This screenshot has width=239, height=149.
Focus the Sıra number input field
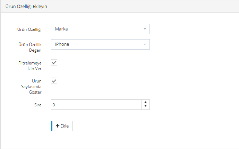click(x=96, y=105)
